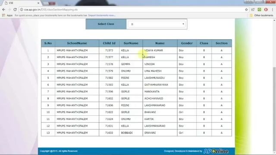The width and height of the screenshot is (276, 155).
Task: Close the CSE browser tab
Action: [38, 3]
